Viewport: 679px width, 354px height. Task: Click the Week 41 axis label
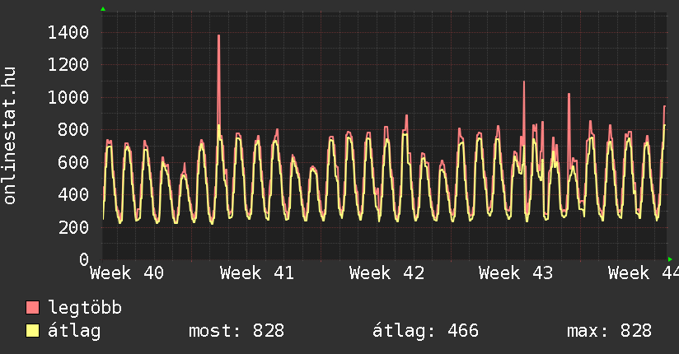coord(256,272)
